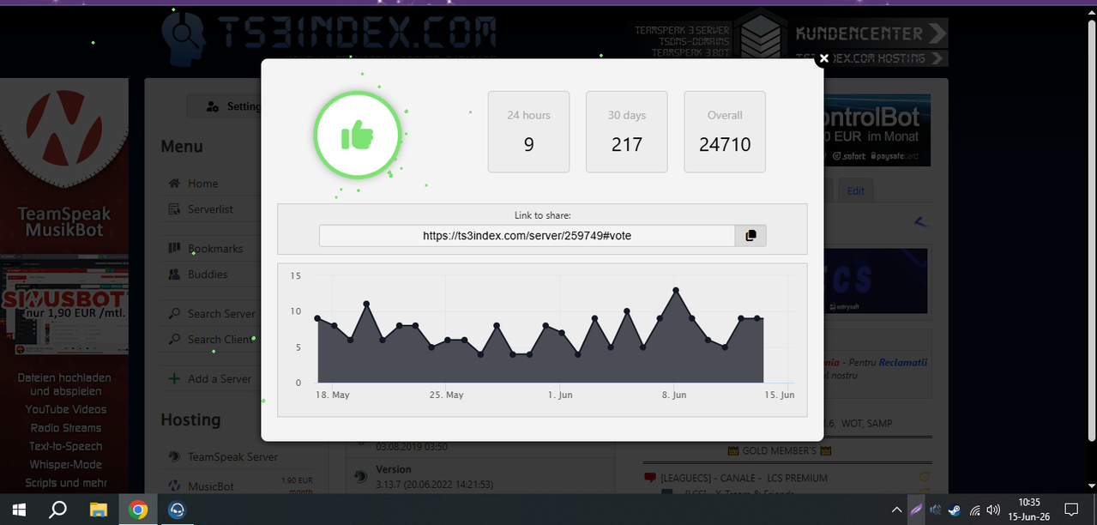Click the peak data point near 8. Jun
This screenshot has height=525, width=1097.
click(676, 290)
